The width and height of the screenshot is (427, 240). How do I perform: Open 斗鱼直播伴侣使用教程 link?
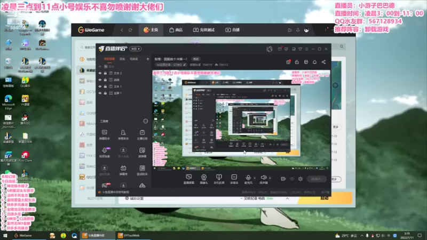(114, 192)
